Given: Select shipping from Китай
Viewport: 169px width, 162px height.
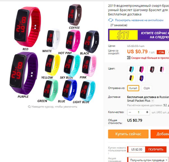Looking at the screenshot, I should 133,88.
